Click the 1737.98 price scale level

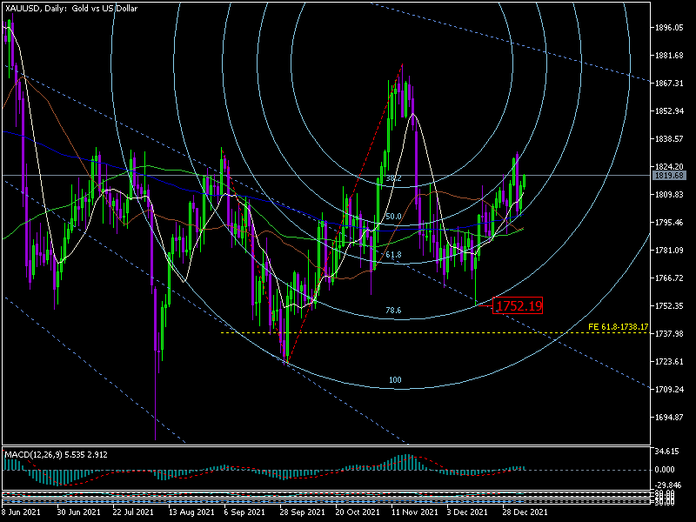[x=668, y=334]
